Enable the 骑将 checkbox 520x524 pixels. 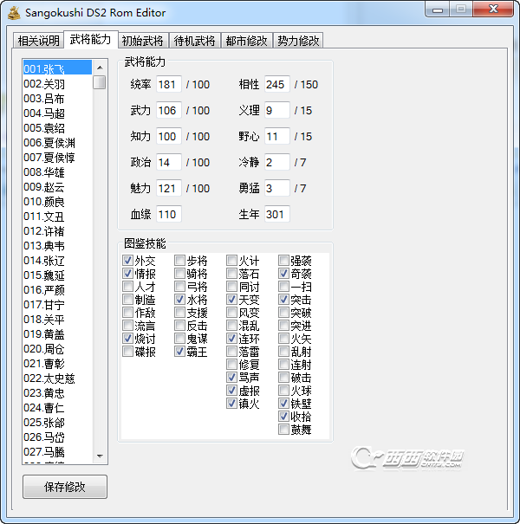click(x=179, y=274)
